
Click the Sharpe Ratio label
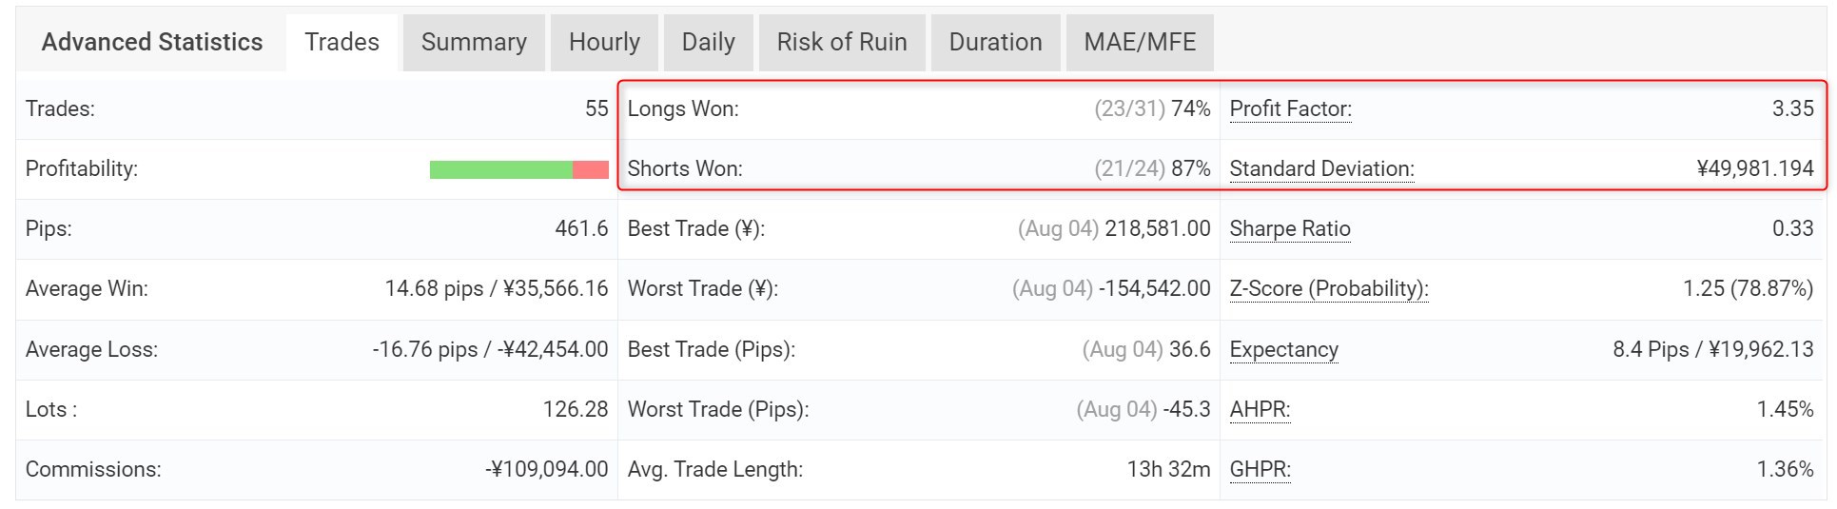(x=1290, y=228)
